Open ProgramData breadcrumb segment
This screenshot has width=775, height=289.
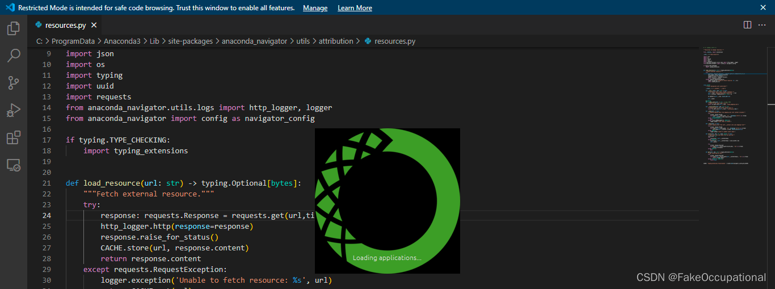[x=73, y=41]
